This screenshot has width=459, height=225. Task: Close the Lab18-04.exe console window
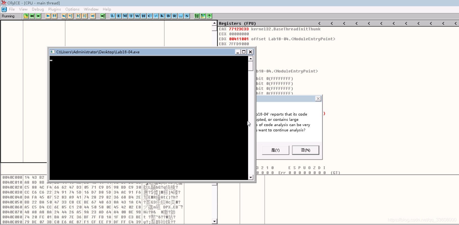[x=250, y=52]
